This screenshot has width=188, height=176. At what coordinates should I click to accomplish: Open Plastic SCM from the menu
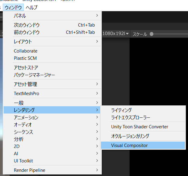coord(52,58)
